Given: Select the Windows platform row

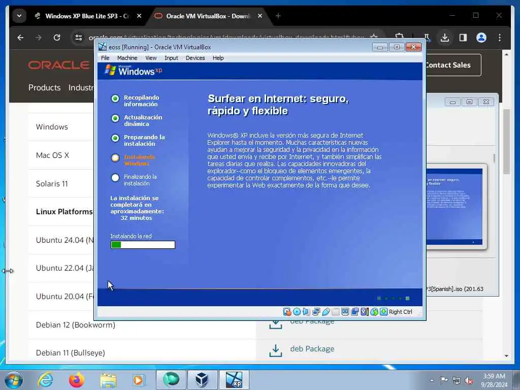Looking at the screenshot, I should point(61,127).
